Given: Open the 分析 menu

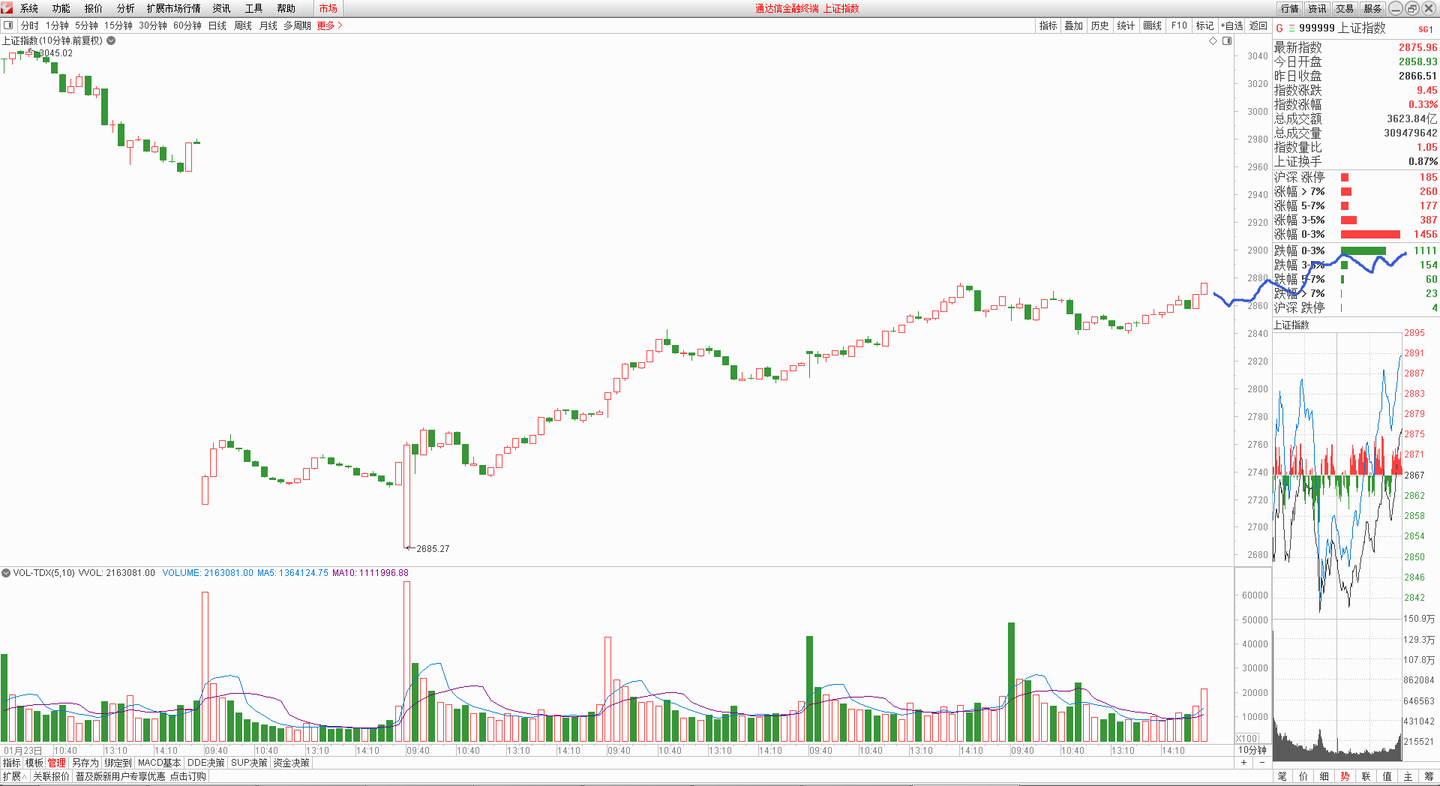Looking at the screenshot, I should click(125, 8).
